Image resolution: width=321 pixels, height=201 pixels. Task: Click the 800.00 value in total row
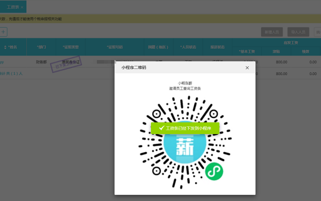pyautogui.click(x=282, y=74)
